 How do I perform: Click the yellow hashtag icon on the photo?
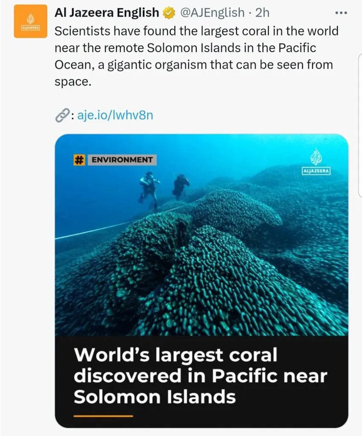click(79, 160)
